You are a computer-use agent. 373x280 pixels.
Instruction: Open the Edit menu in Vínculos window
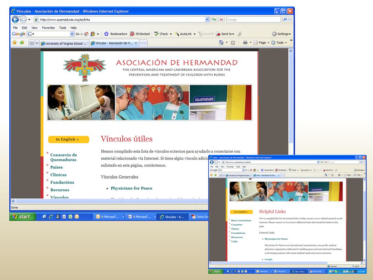click(x=24, y=28)
